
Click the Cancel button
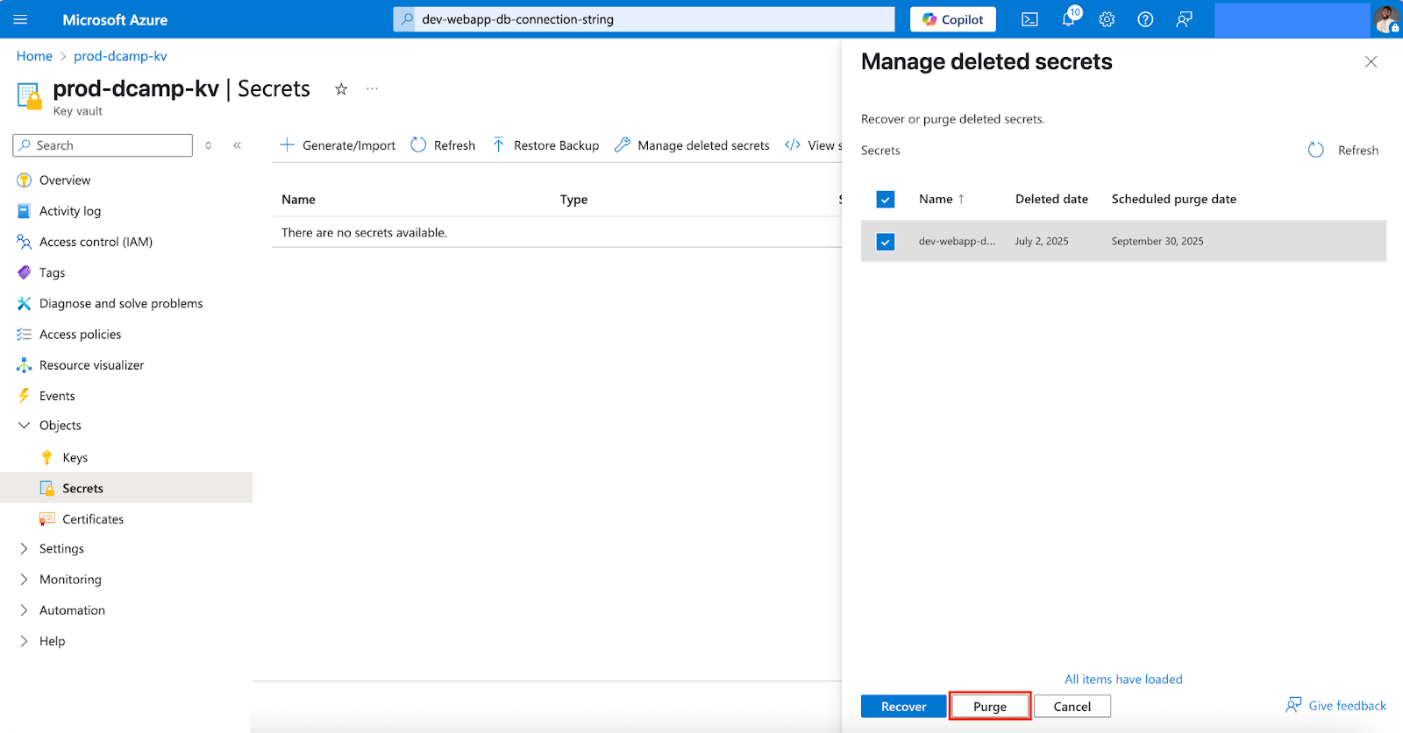pos(1072,707)
